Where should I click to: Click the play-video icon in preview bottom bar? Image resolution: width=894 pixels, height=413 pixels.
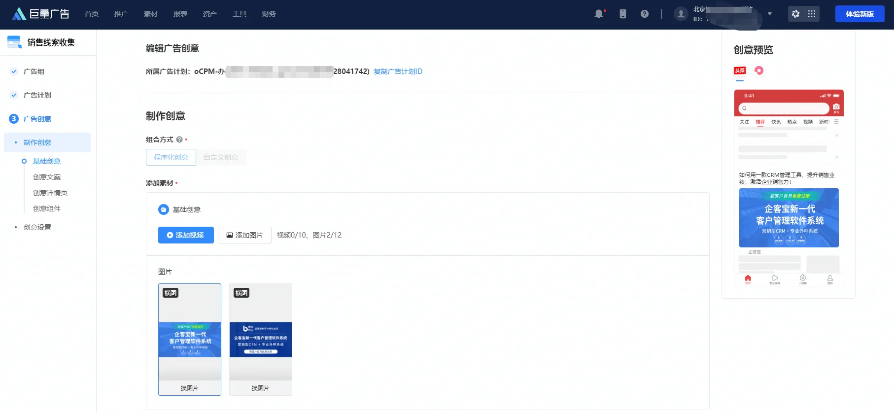(x=775, y=279)
